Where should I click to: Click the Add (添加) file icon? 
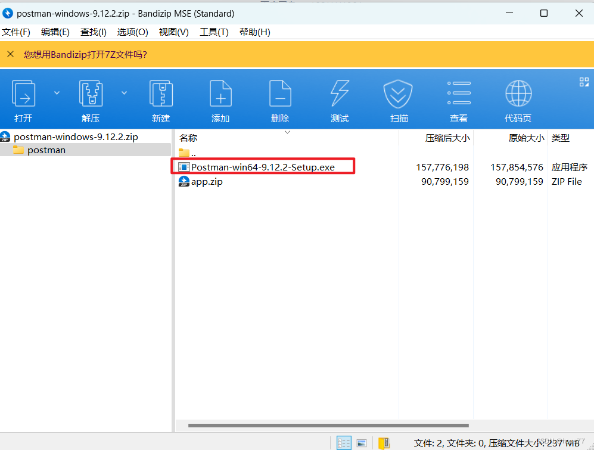pos(220,94)
